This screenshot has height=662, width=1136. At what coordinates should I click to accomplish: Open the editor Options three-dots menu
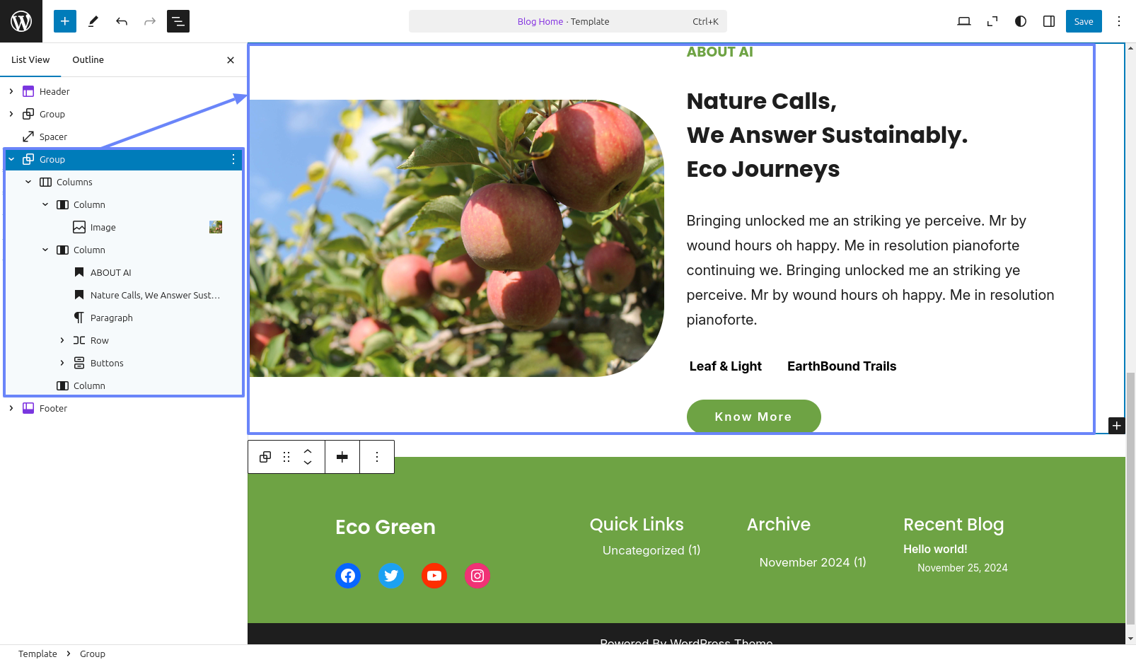(1119, 21)
